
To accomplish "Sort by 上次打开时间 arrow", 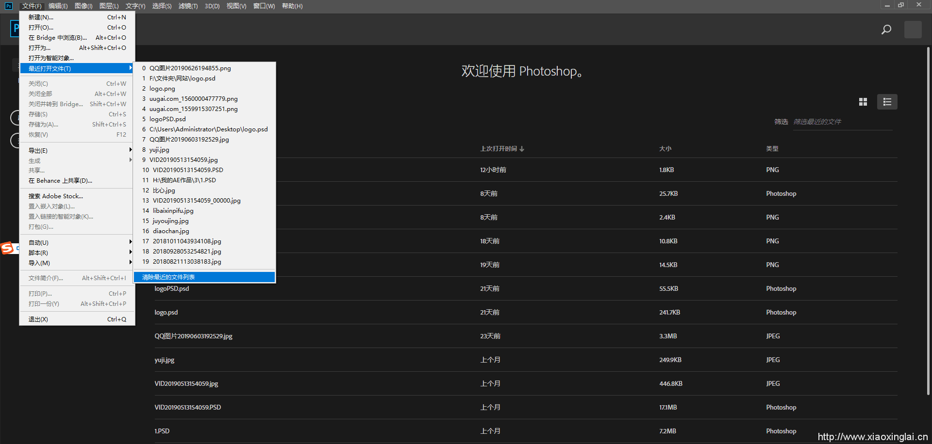I will click(522, 149).
